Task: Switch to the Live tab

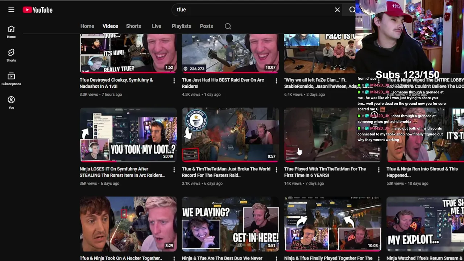Action: click(x=157, y=26)
